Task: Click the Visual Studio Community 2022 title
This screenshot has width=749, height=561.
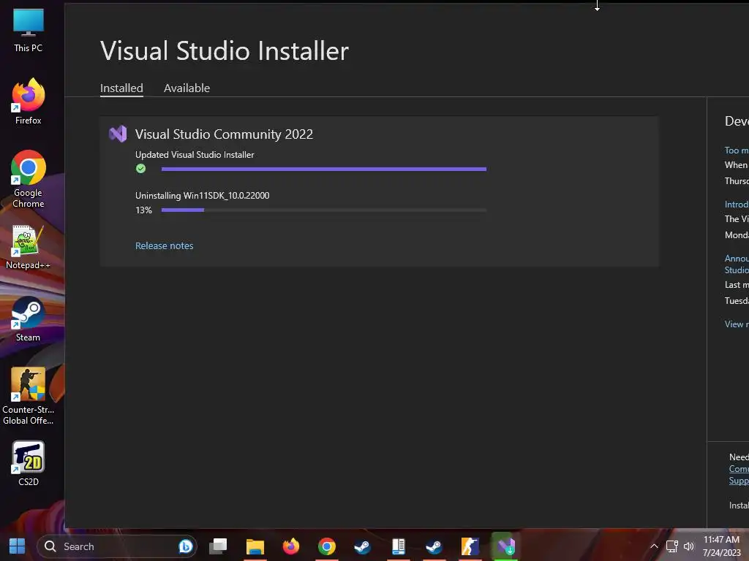Action: click(x=224, y=134)
